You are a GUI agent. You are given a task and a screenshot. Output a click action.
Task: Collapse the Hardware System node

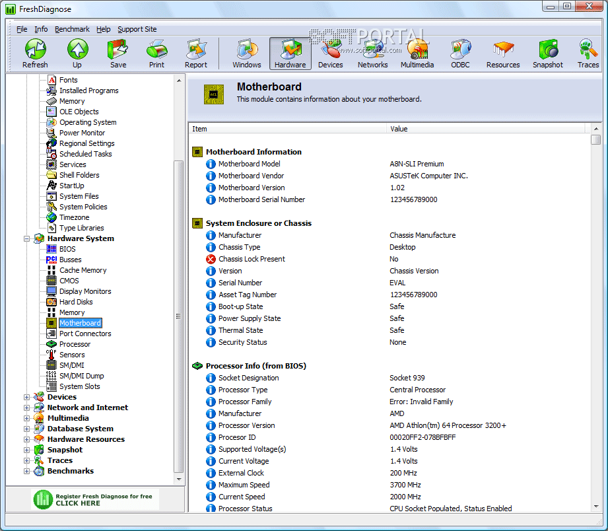point(27,238)
